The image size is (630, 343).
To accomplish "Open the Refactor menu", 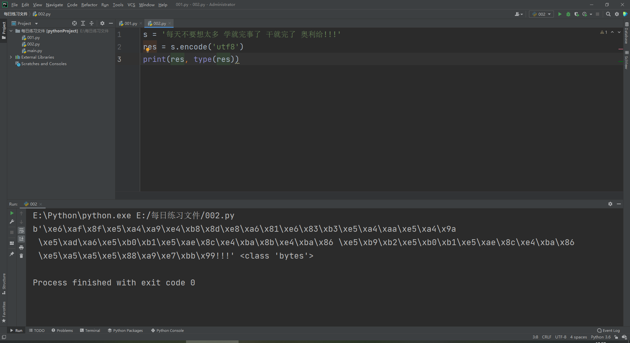I will pyautogui.click(x=89, y=5).
